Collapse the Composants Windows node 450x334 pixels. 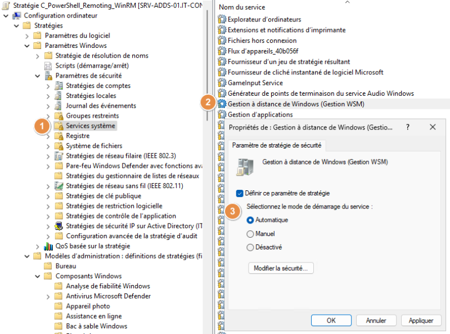pos(38,277)
